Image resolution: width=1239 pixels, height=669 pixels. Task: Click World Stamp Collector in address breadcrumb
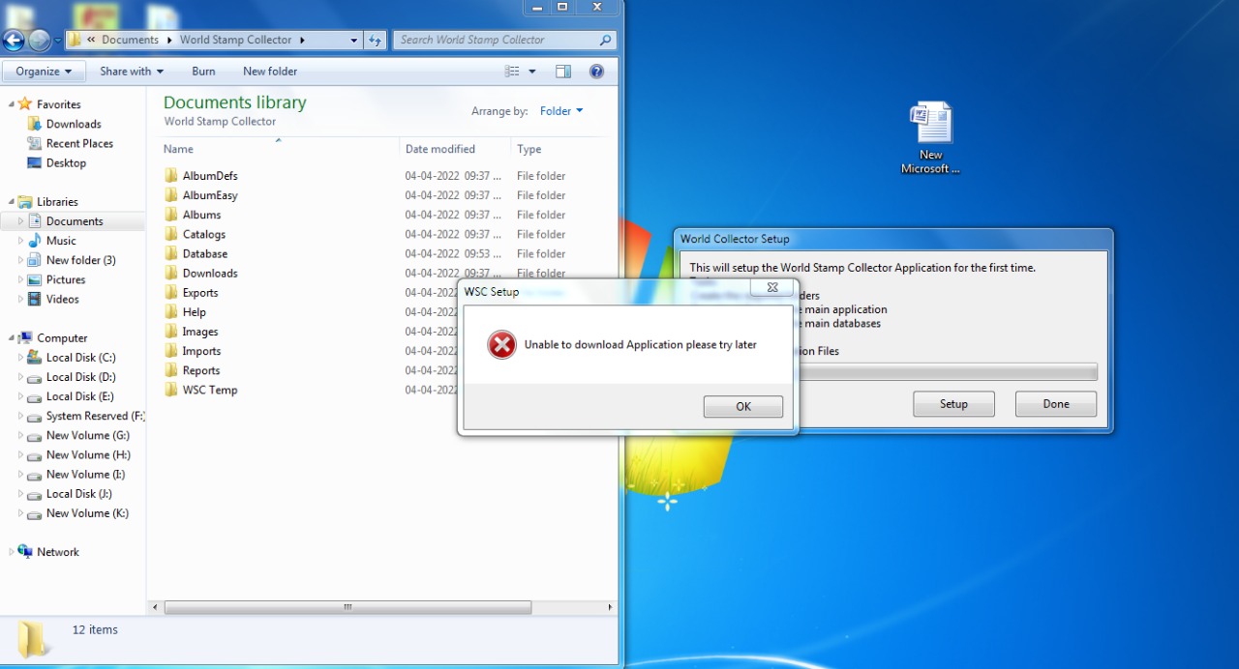235,41
